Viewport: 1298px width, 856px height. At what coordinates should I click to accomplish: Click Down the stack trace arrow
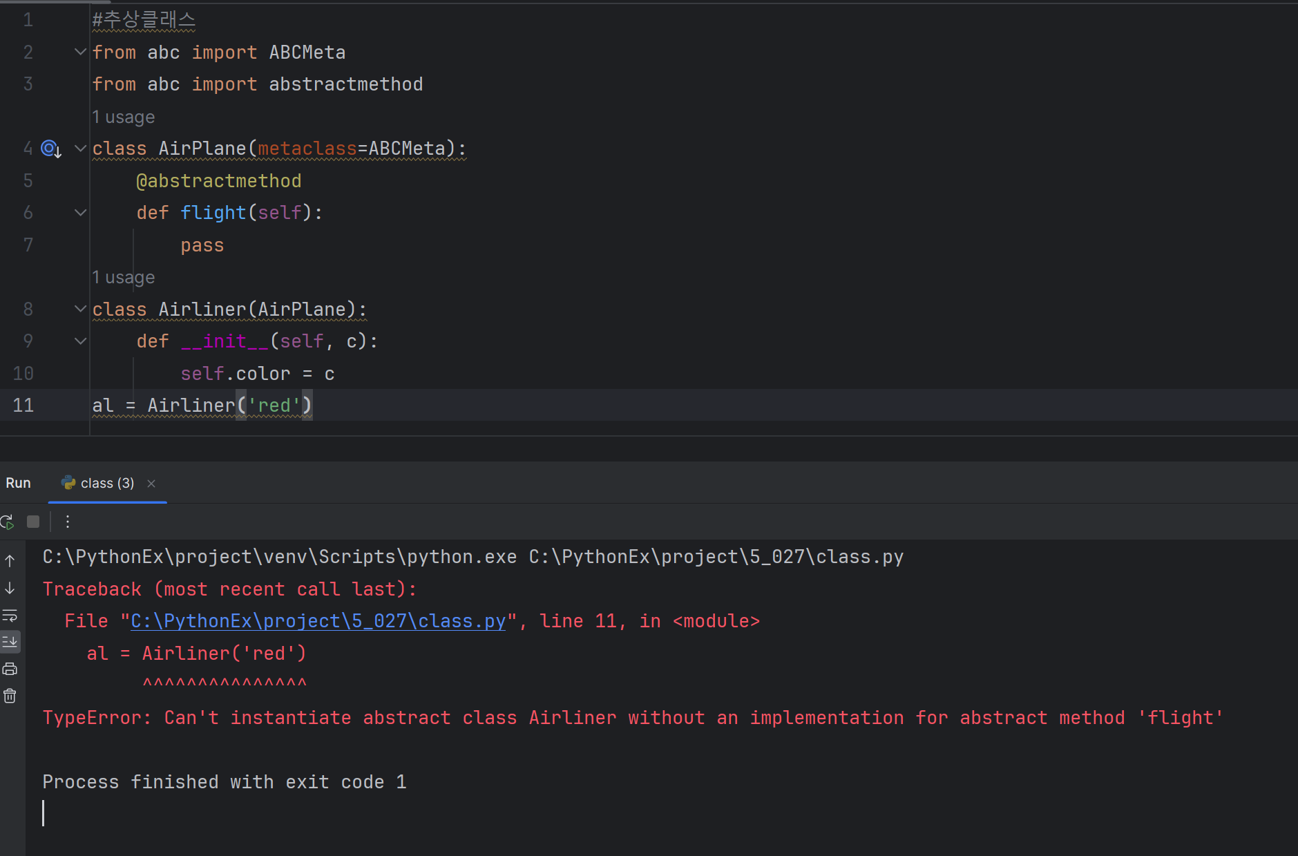point(10,588)
